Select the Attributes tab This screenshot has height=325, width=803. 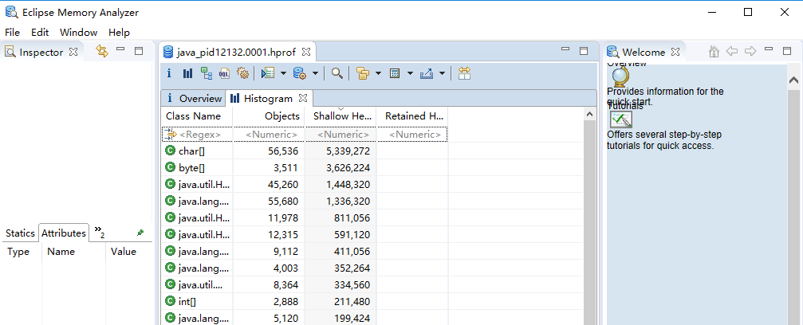[x=64, y=233]
